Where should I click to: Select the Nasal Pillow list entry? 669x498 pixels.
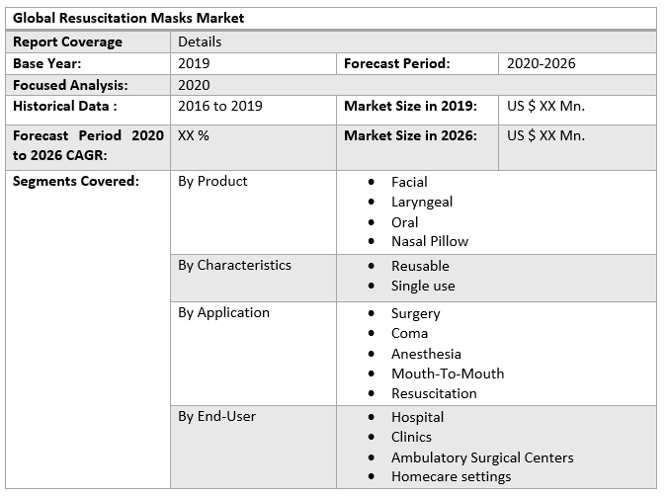pos(430,241)
